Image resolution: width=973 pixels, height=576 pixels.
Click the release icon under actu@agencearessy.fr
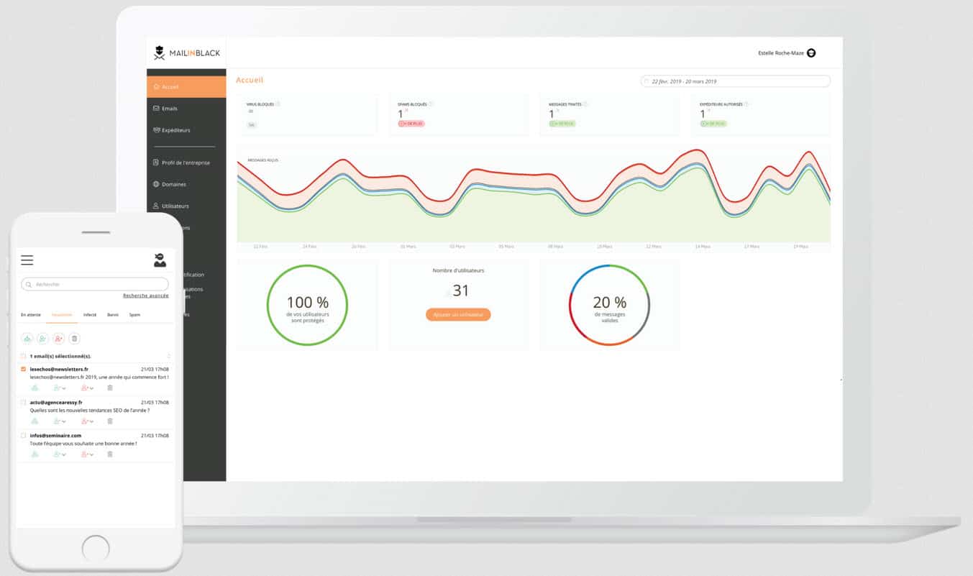tap(34, 421)
